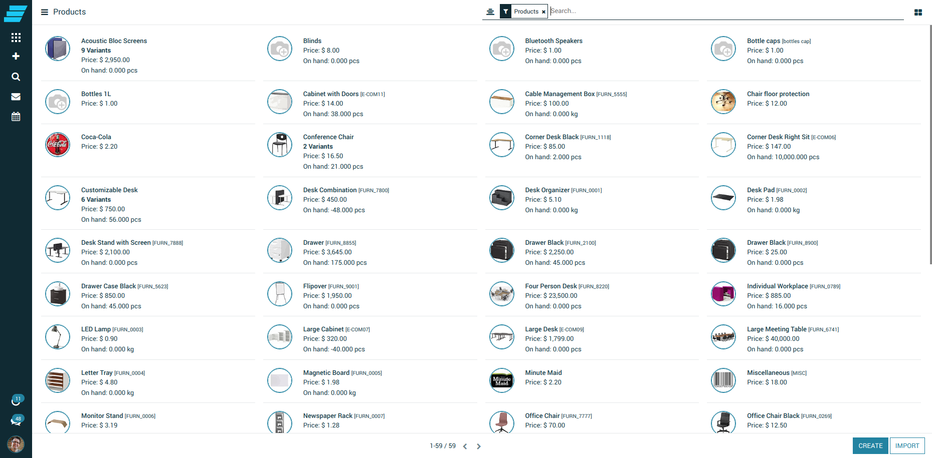Open the kanban view switcher
932x458 pixels.
[x=918, y=12]
